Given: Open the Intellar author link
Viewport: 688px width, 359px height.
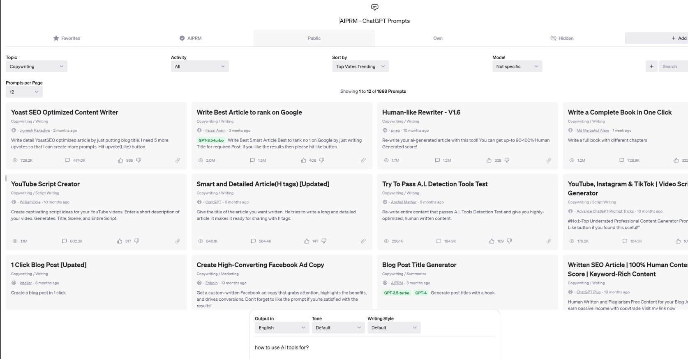Looking at the screenshot, I should click(x=25, y=283).
